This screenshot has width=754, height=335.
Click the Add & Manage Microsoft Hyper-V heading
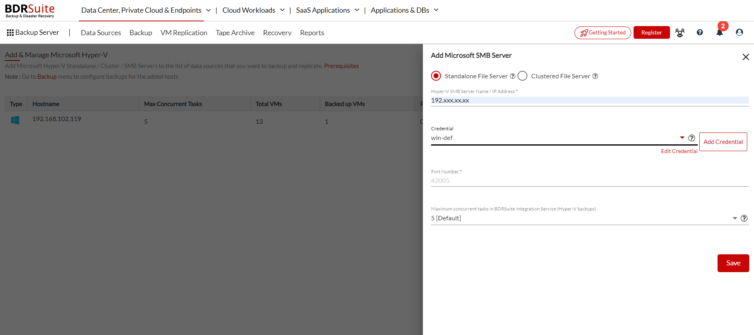click(56, 55)
